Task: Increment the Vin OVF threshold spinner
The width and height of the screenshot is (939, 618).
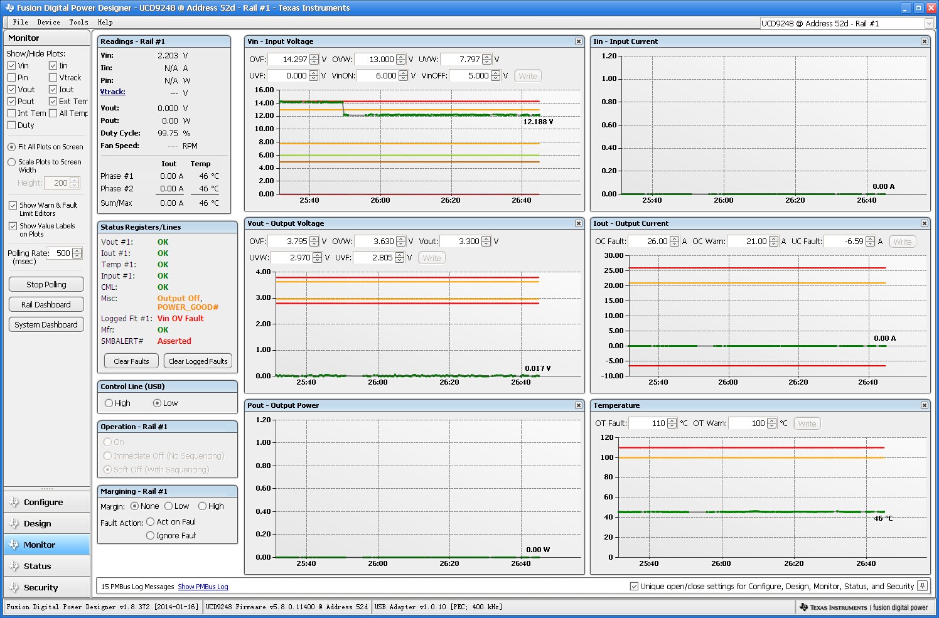Action: click(x=314, y=57)
